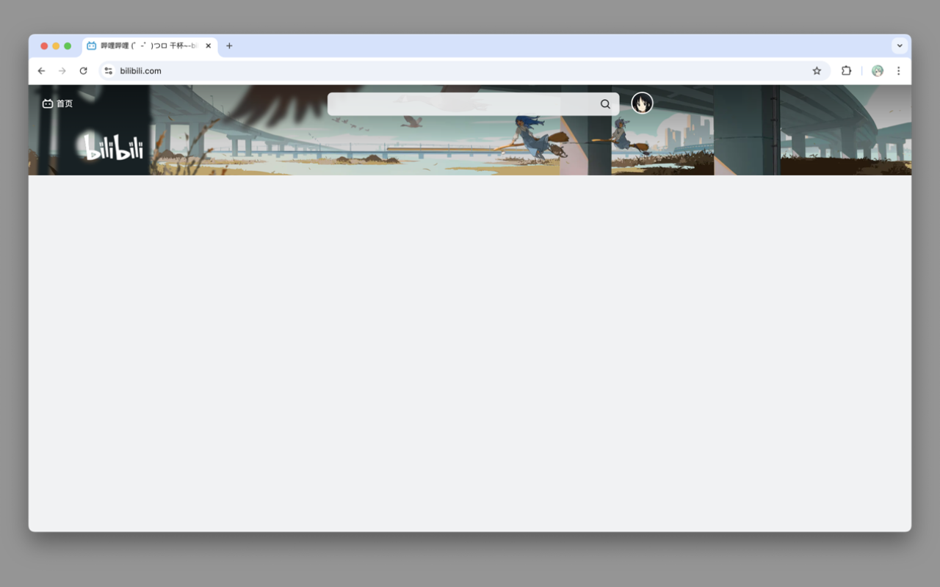Viewport: 940px width, 587px height.
Task: Click the bilibili 首页 home link
Action: point(57,103)
